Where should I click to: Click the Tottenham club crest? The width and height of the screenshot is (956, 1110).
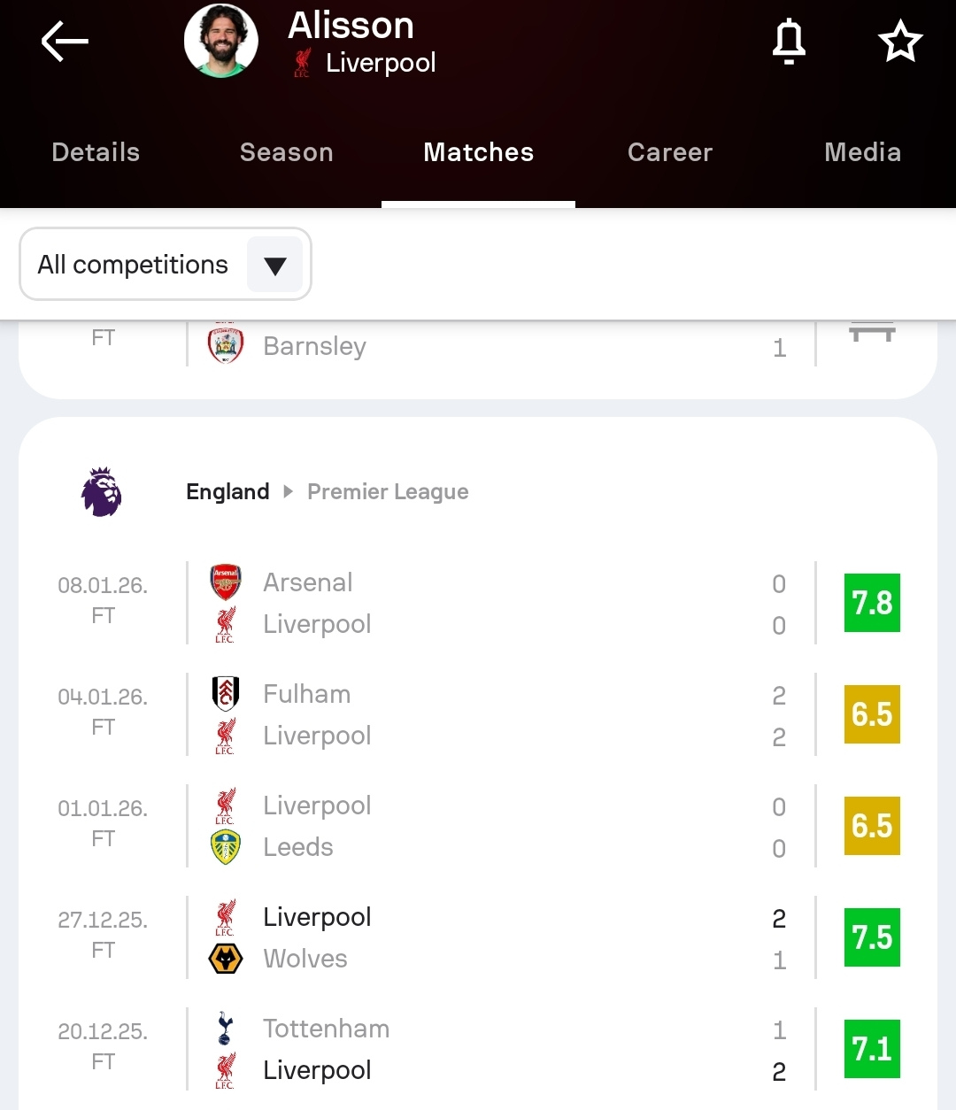click(226, 1029)
